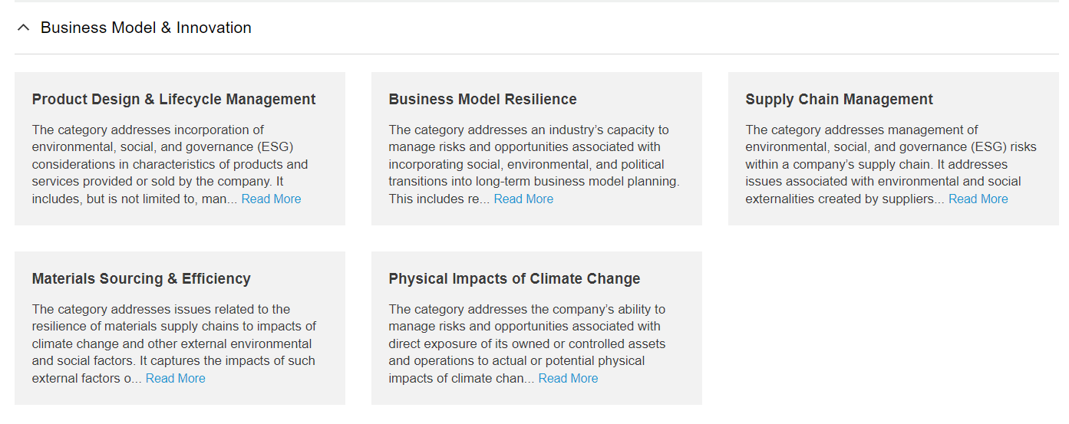Screen dimensions: 1069x424
Task: Select the Physical Impacts of Climate Change heading
Action: pos(514,279)
